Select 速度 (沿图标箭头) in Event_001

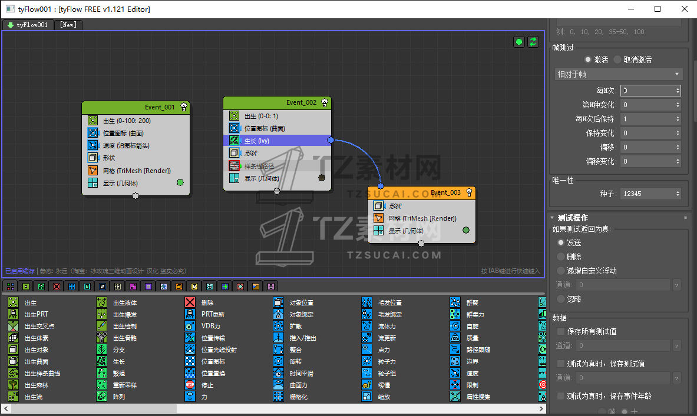click(x=136, y=145)
